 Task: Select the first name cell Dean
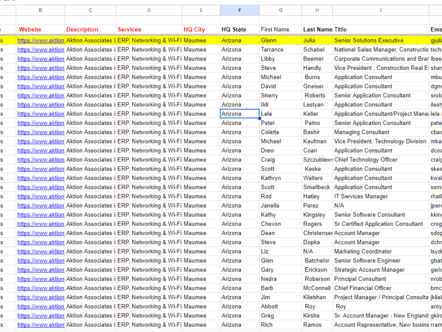pyautogui.click(x=281, y=233)
